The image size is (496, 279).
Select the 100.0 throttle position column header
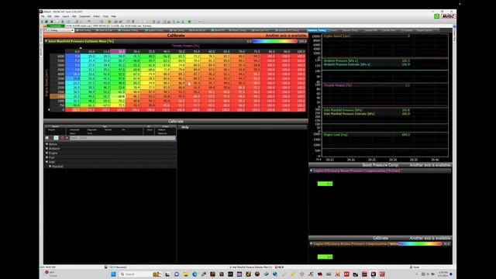click(298, 51)
